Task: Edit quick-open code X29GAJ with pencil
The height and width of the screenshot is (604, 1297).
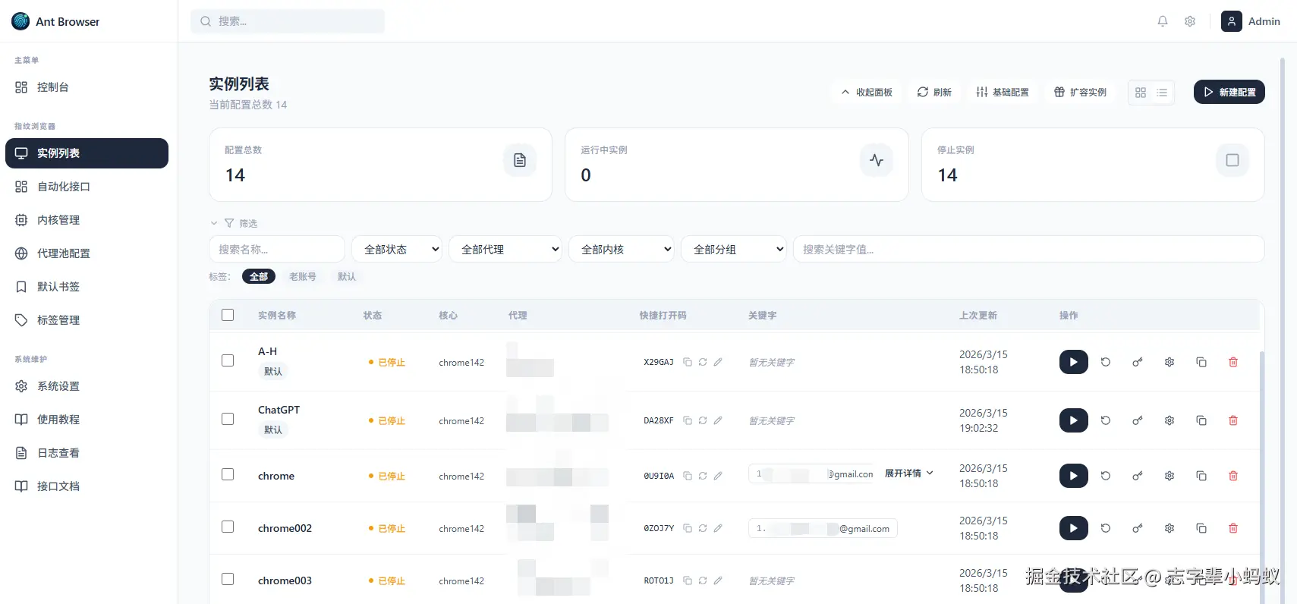Action: pyautogui.click(x=718, y=362)
